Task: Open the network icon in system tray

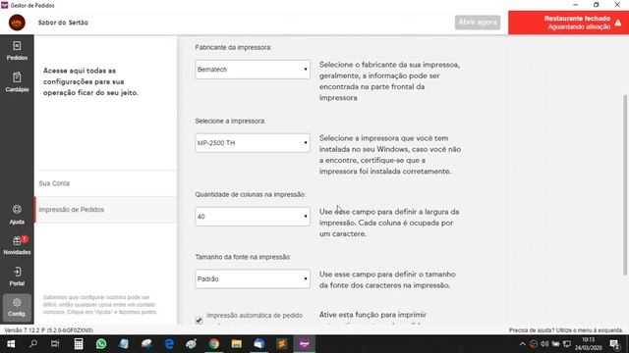Action: point(567,344)
